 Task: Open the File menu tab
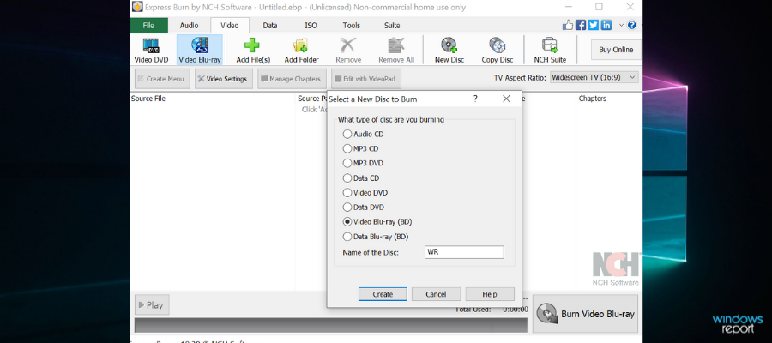tap(148, 26)
